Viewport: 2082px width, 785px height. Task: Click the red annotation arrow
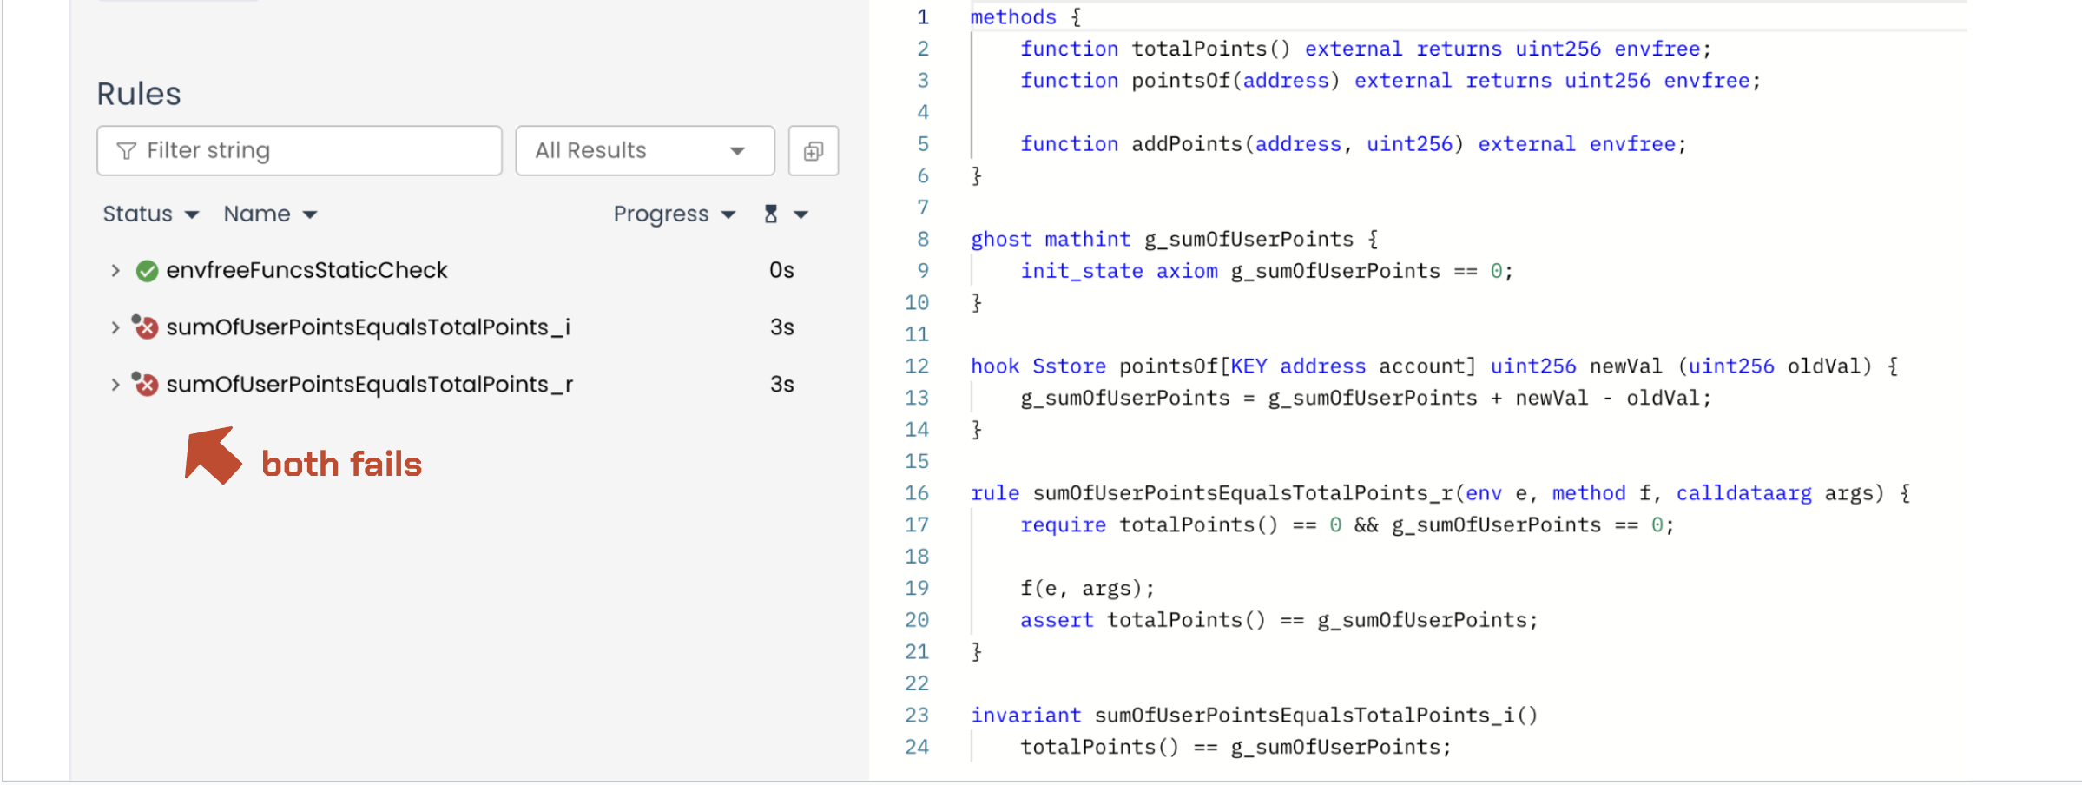[x=212, y=455]
